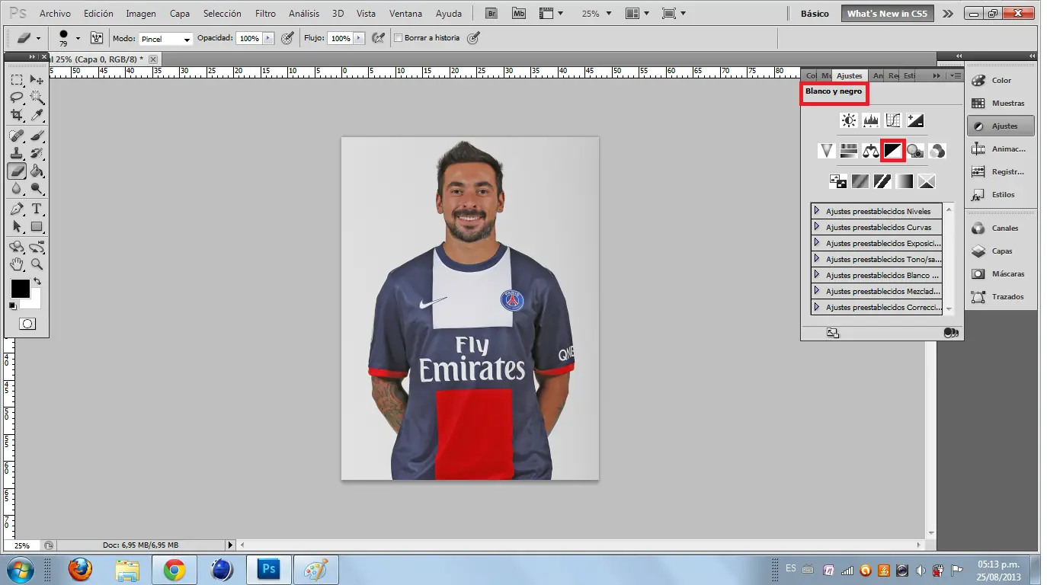The height and width of the screenshot is (585, 1047).
Task: Add a Photo Filter adjustment
Action: (915, 151)
